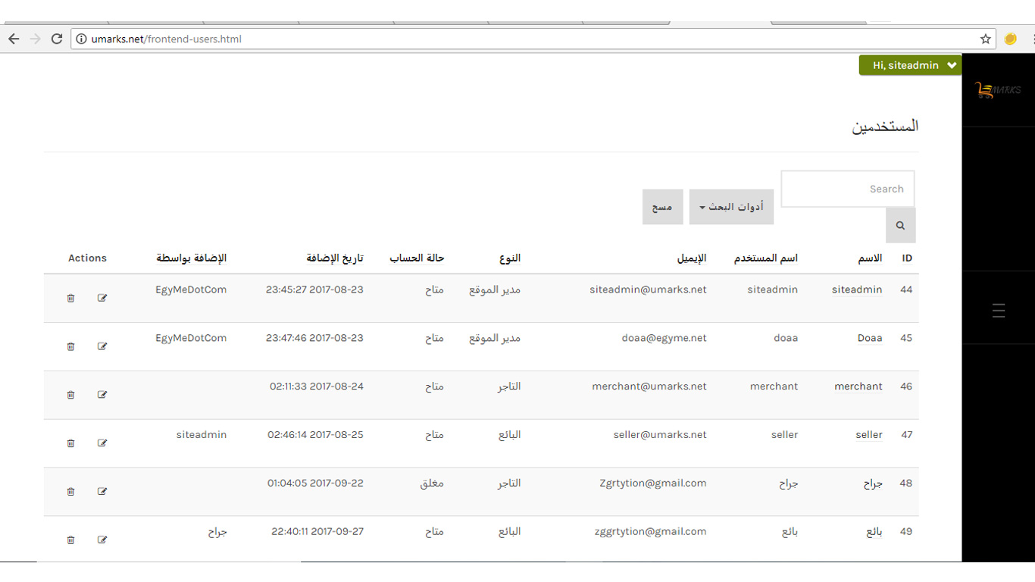The height and width of the screenshot is (582, 1035).
Task: Open the merchant name link
Action: tap(858, 386)
